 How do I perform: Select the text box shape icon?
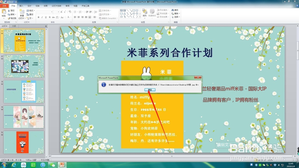point(121,10)
